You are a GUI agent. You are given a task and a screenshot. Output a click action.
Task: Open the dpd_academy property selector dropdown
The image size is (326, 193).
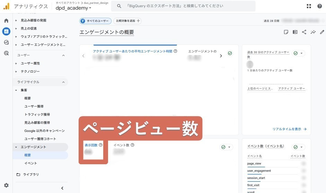click(x=73, y=8)
